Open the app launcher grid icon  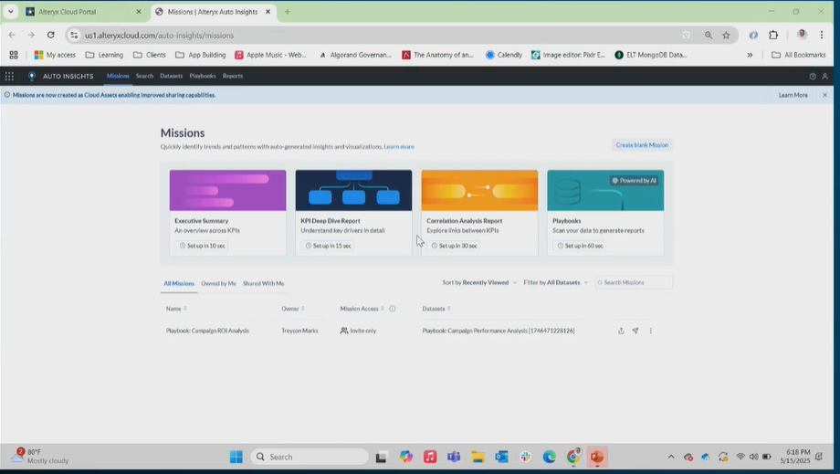coord(9,76)
